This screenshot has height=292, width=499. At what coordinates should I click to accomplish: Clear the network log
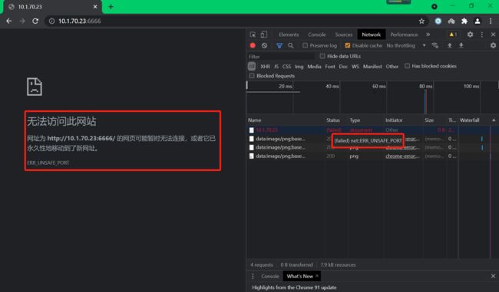pos(264,45)
